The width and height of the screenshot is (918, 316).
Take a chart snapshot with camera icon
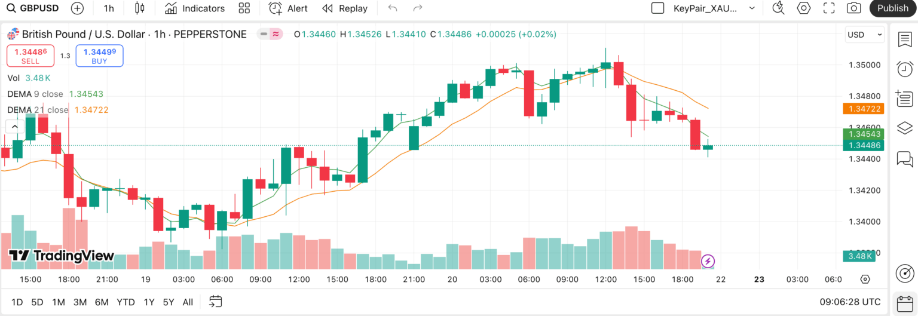(x=854, y=8)
